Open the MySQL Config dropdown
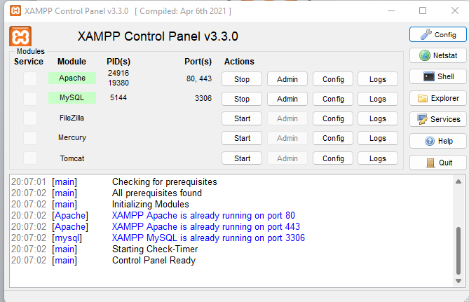 333,99
